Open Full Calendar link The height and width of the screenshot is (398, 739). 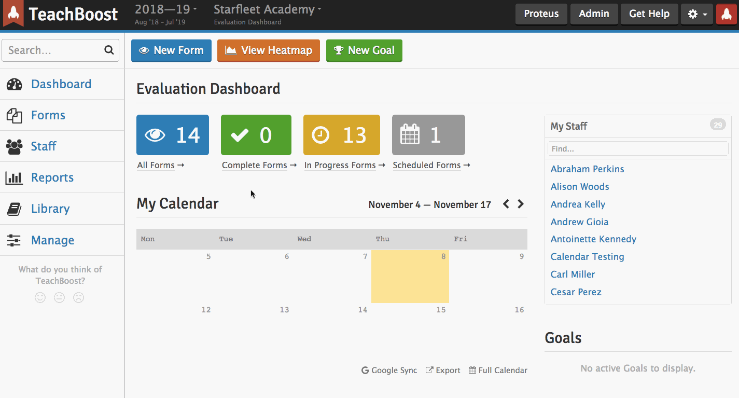point(498,370)
